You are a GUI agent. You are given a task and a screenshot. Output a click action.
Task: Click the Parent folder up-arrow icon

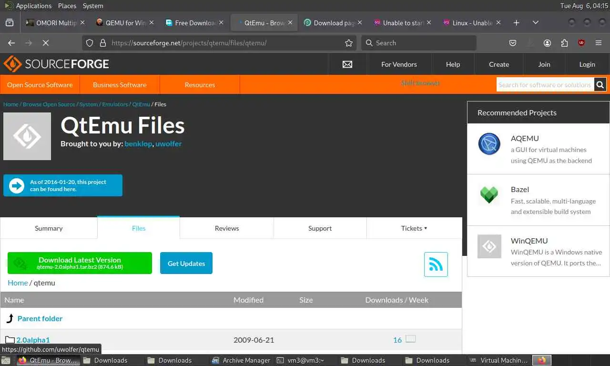10,318
